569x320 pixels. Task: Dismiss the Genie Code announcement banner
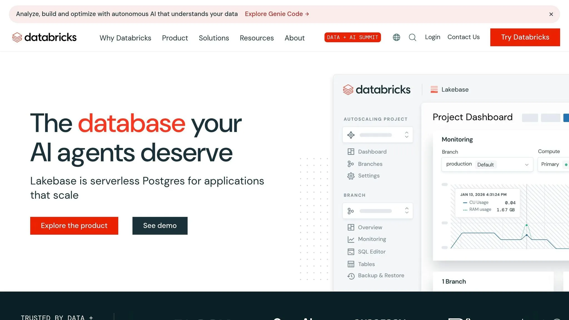coord(551,14)
